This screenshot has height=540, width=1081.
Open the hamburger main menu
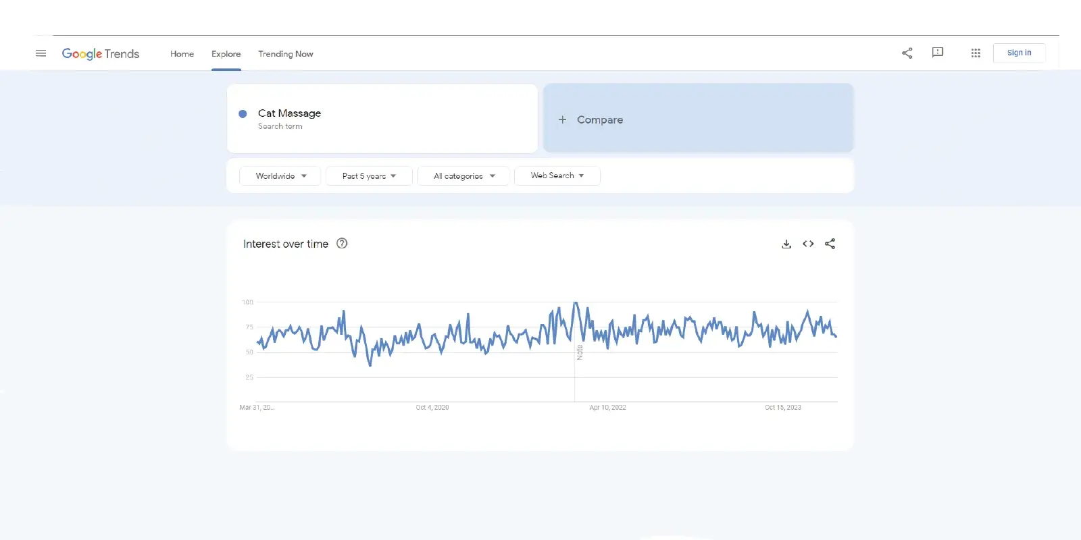(41, 53)
